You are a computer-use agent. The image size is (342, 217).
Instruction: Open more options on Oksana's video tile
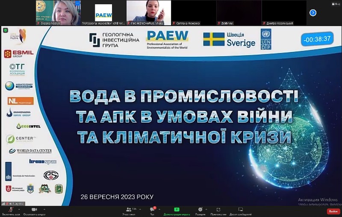click(x=77, y=3)
